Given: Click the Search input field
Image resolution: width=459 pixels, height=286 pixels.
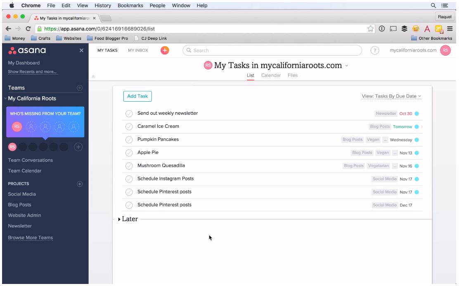Looking at the screenshot, I should 272,51.
